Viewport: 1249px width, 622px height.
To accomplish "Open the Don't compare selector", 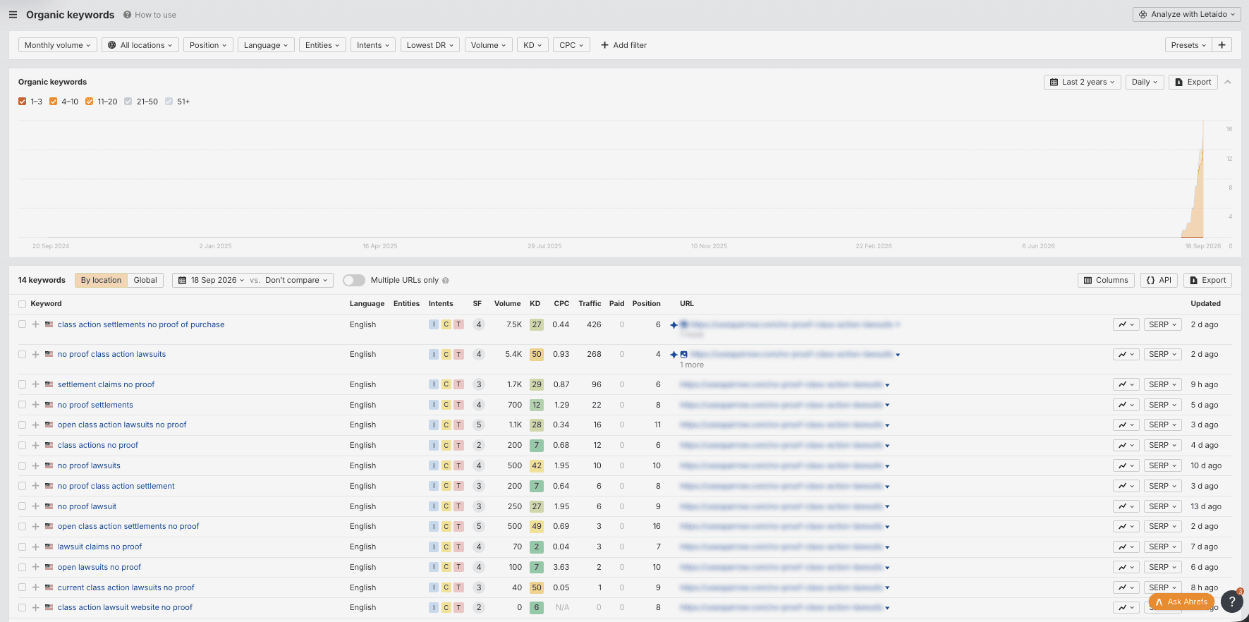I will click(x=296, y=280).
